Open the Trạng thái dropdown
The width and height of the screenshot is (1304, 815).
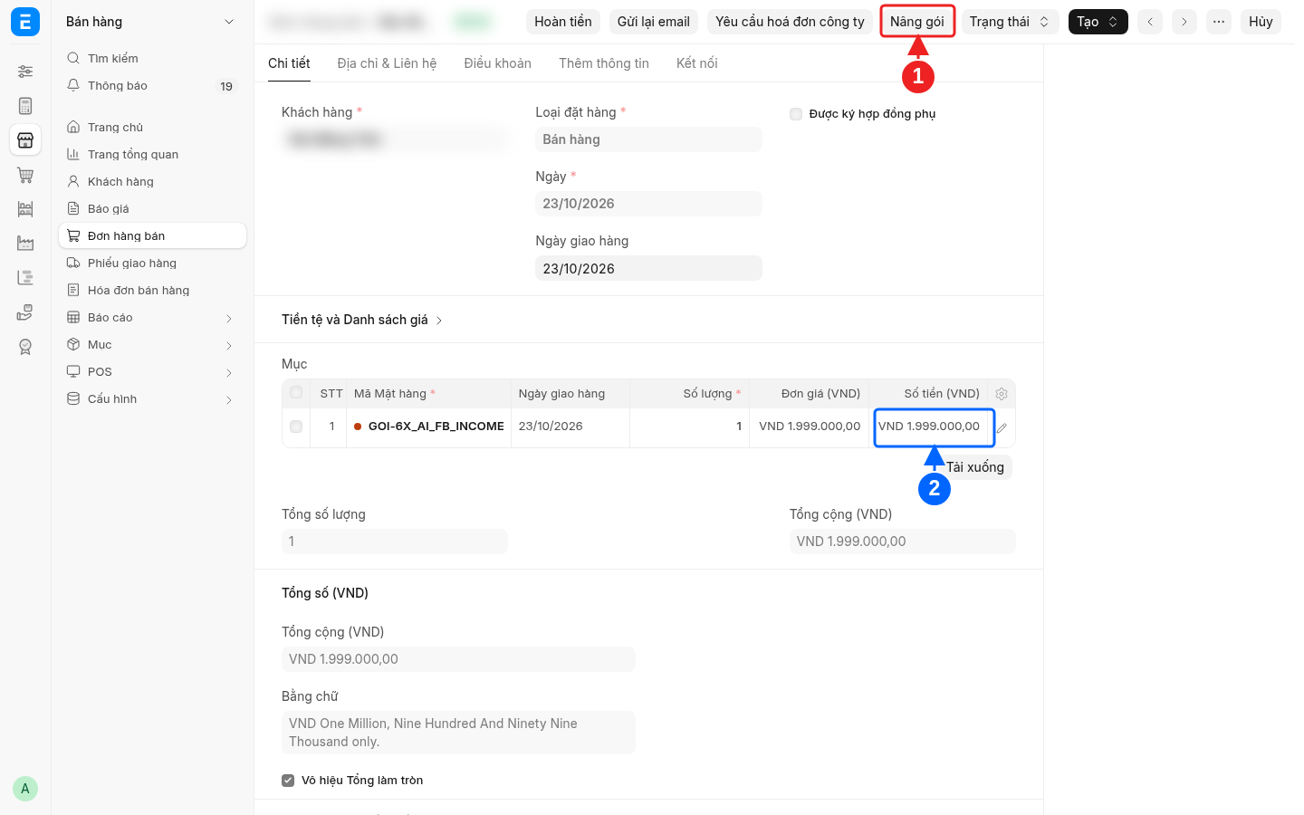pyautogui.click(x=1010, y=22)
